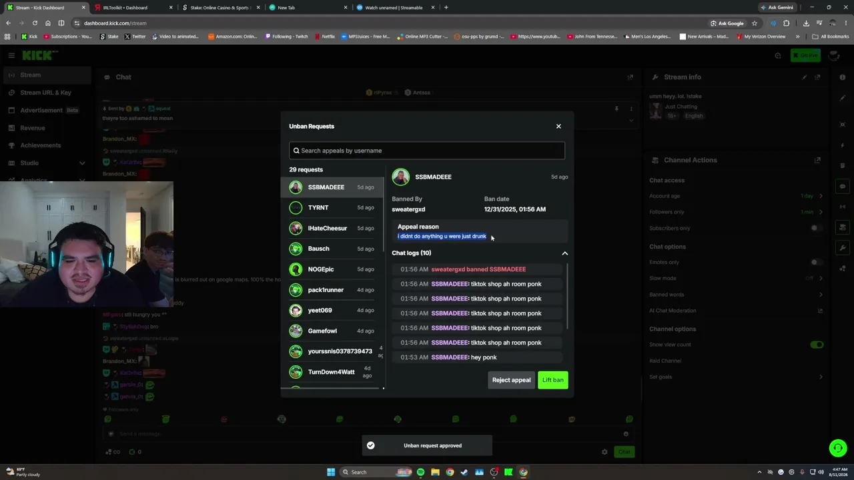The image size is (854, 480).
Task: Click SSBMADEEE avatar in appeal details
Action: [400, 177]
